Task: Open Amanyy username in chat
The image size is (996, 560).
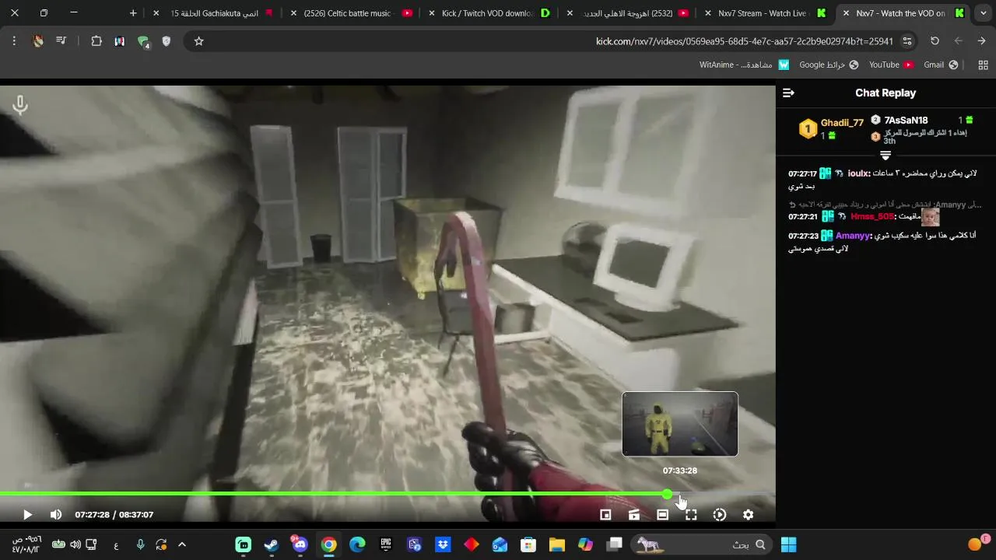Action: (853, 236)
